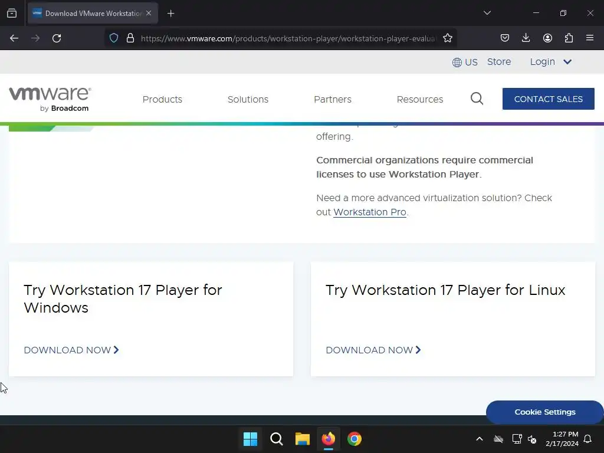Open Windows taskbar search
The height and width of the screenshot is (453, 604).
[x=276, y=439]
